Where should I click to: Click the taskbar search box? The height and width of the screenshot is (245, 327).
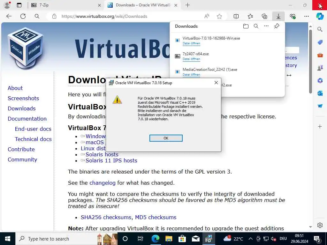pos(67,239)
